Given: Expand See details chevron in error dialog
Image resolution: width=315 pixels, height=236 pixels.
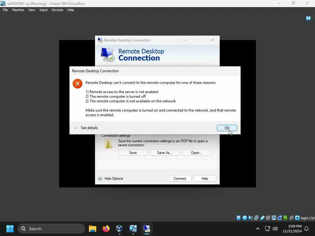Looking at the screenshot, I should 76,128.
